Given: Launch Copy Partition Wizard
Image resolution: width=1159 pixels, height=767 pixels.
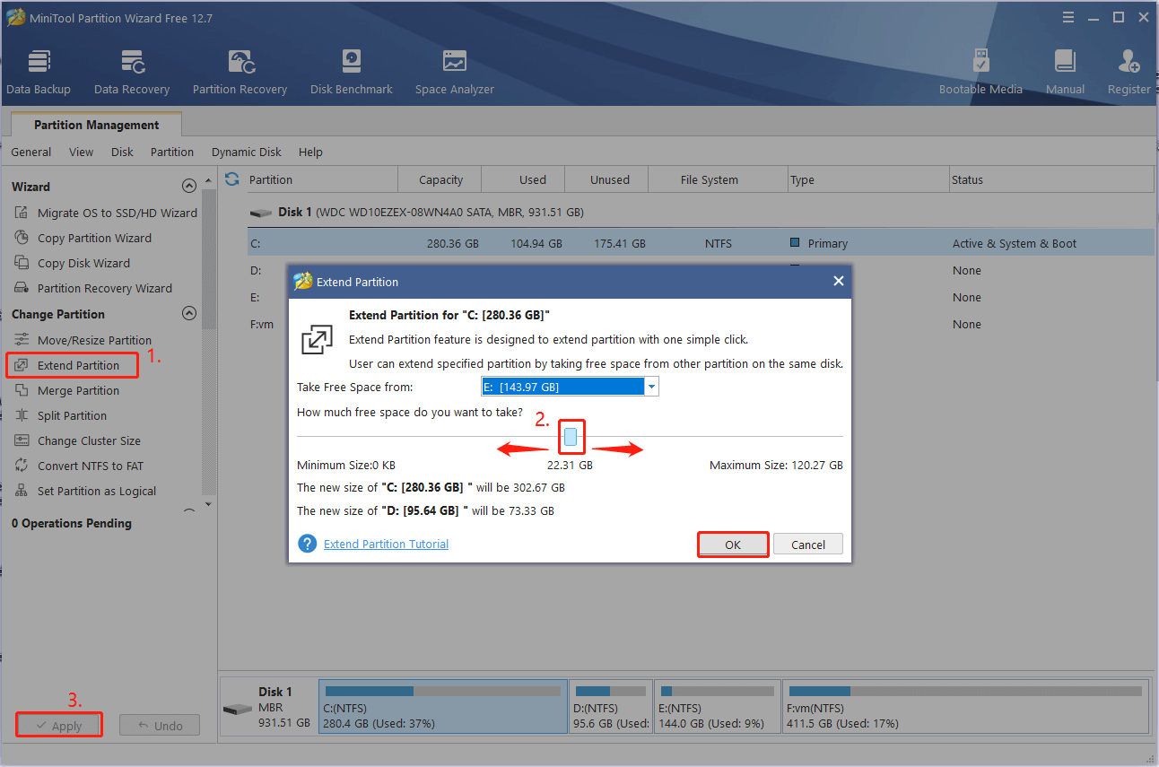Looking at the screenshot, I should tap(83, 238).
